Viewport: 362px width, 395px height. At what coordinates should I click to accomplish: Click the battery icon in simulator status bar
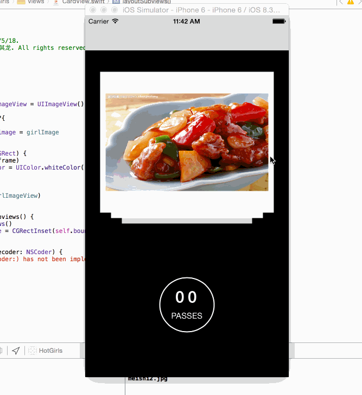279,22
